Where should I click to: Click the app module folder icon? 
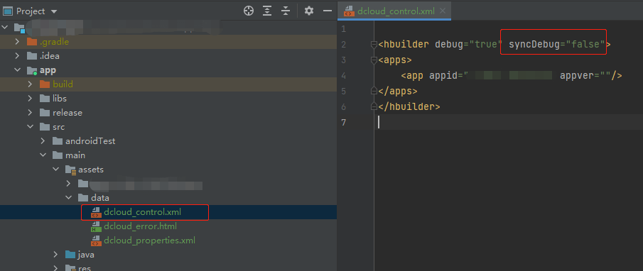32,70
